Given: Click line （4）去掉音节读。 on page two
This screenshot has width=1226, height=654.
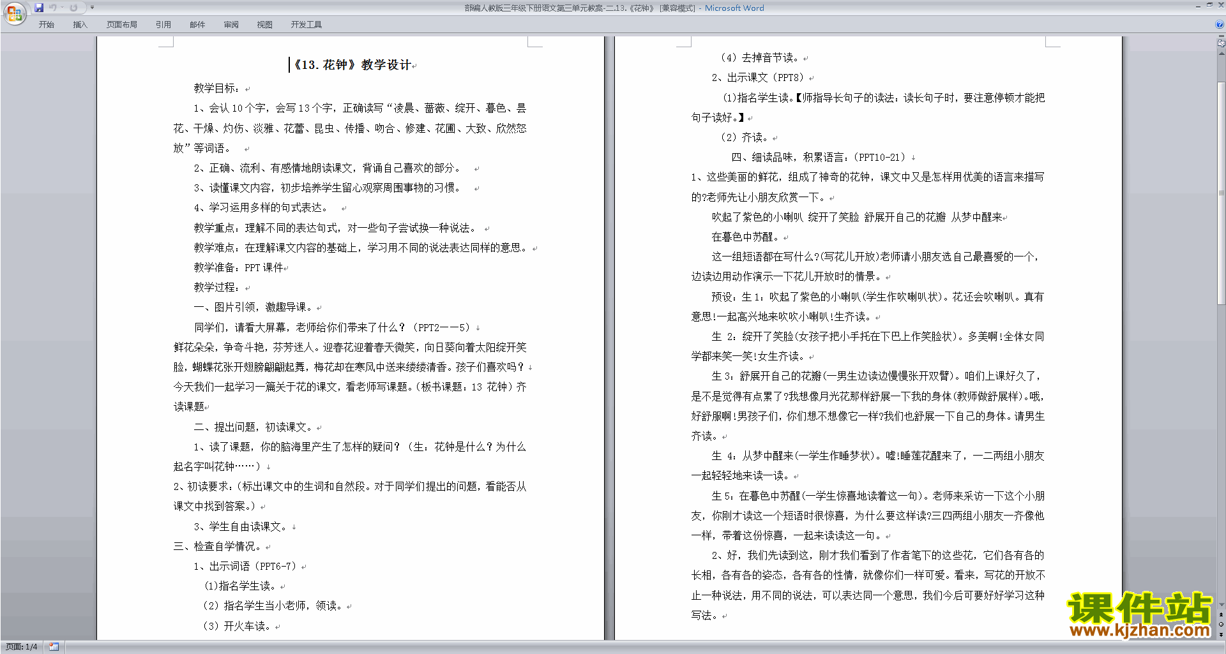Looking at the screenshot, I should [760, 57].
